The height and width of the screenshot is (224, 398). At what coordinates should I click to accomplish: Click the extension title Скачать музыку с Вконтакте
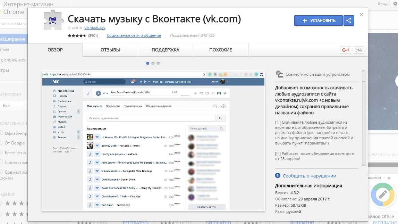tap(154, 19)
